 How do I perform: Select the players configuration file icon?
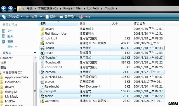click(x=42, y=82)
